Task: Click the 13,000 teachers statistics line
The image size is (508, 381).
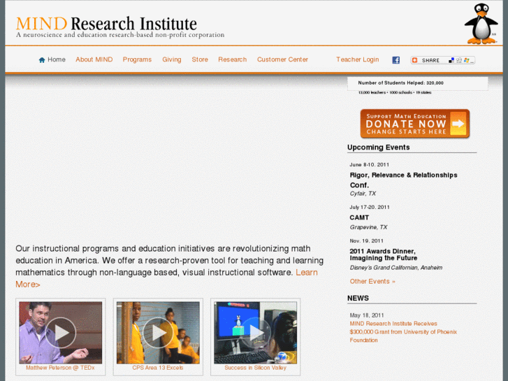Action: 395,92
